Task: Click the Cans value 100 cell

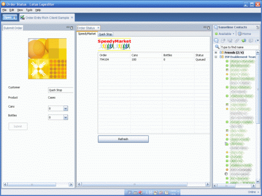Action: 134,60
